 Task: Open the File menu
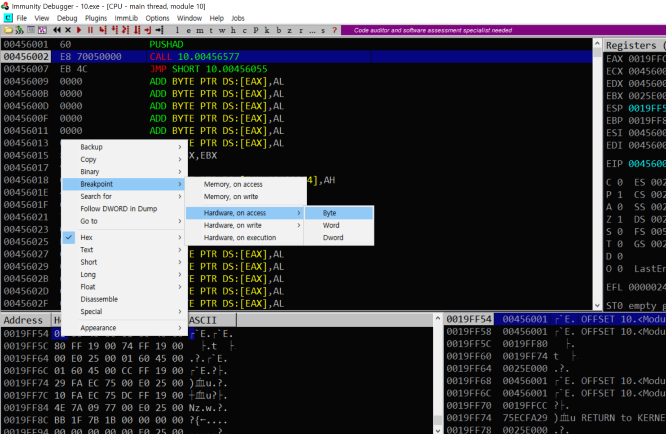tap(22, 18)
